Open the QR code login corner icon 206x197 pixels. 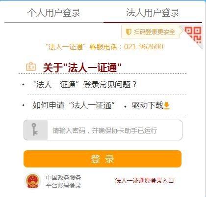(x=193, y=35)
